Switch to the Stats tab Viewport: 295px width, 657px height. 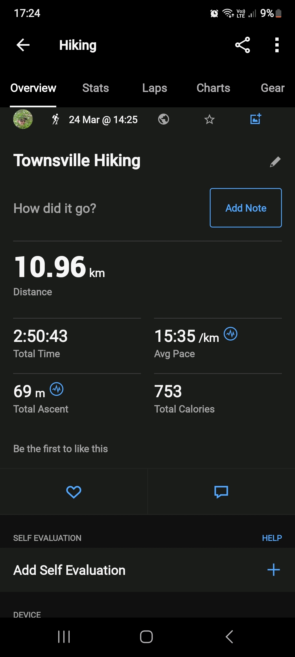pos(96,88)
